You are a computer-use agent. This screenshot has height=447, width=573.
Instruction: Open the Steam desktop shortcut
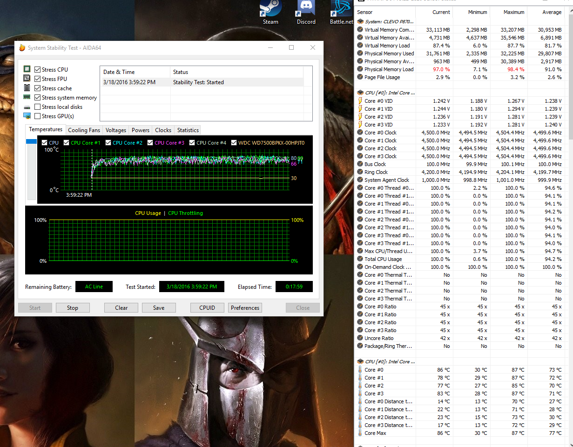coord(270,12)
